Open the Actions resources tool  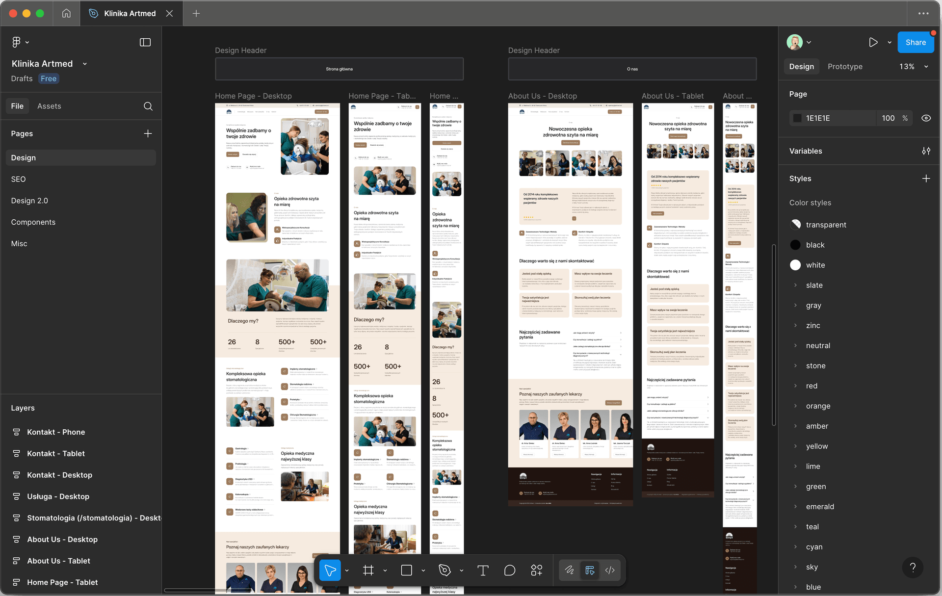pos(536,570)
